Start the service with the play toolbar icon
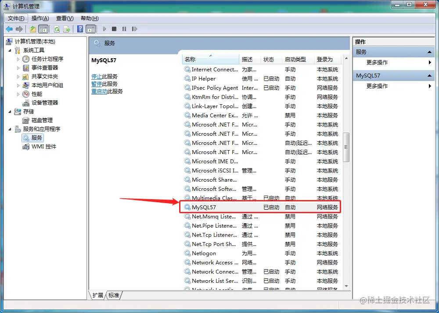The width and height of the screenshot is (439, 313). (104, 29)
